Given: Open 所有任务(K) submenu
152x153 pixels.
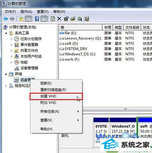Looking at the screenshot, I should click(56, 111).
